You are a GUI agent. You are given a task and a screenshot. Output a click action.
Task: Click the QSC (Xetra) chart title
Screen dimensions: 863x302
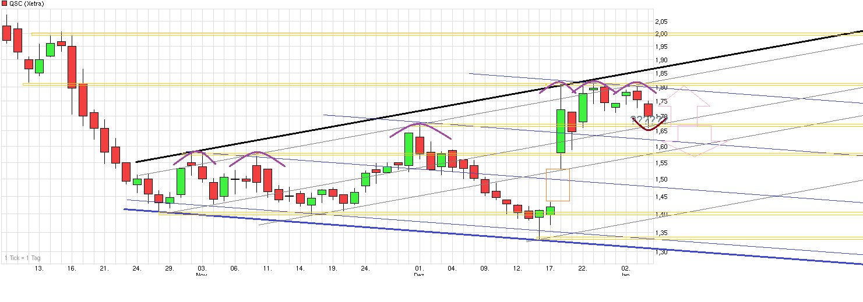[x=26, y=3]
